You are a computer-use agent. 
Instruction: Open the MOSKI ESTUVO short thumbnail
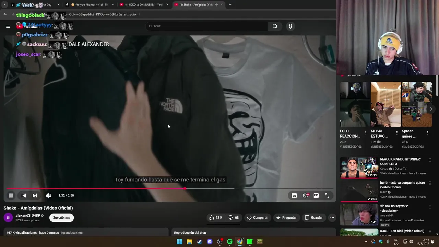[x=386, y=104]
